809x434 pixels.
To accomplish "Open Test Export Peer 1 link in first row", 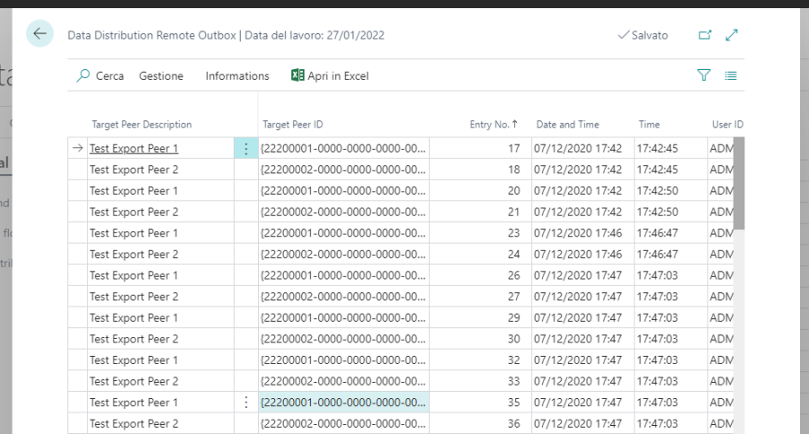I will pyautogui.click(x=134, y=148).
